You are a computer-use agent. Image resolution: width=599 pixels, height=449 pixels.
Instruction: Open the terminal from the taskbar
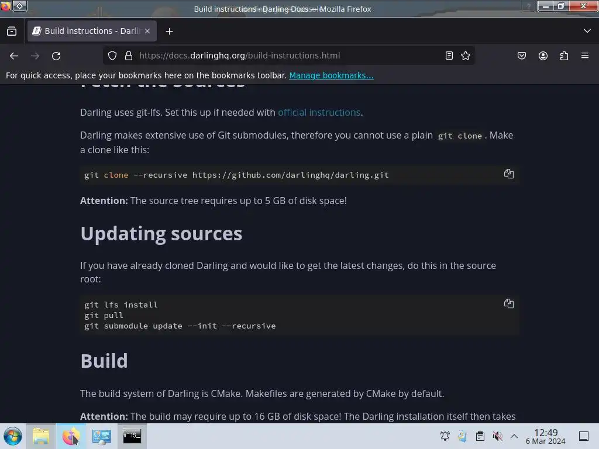(132, 436)
